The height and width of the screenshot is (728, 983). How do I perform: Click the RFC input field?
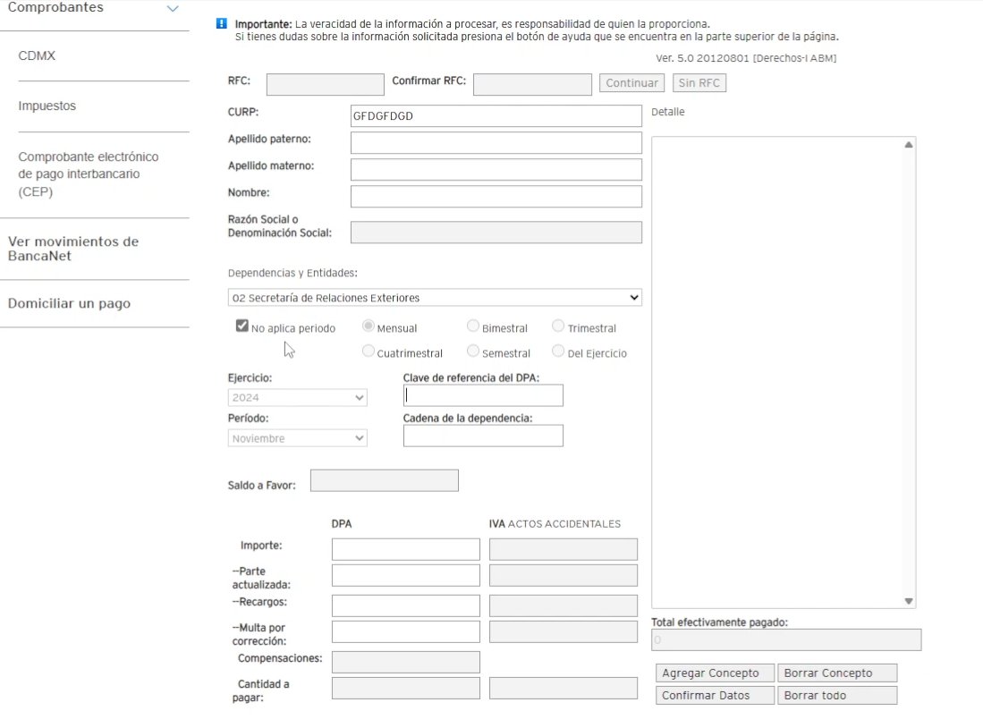326,84
